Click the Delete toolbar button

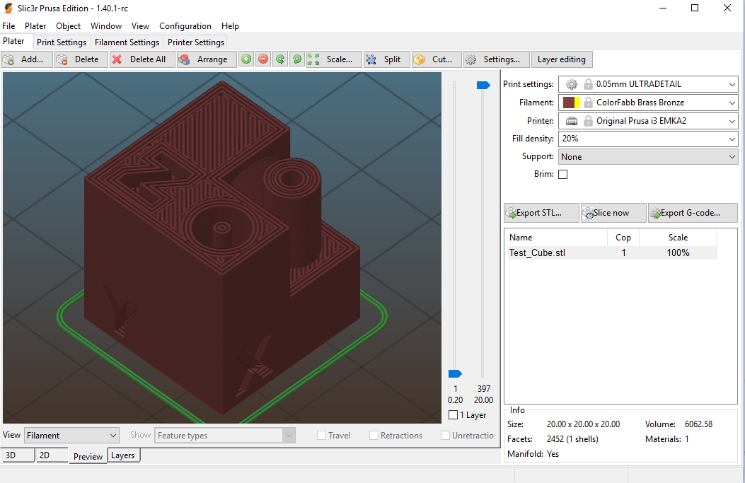[x=81, y=59]
